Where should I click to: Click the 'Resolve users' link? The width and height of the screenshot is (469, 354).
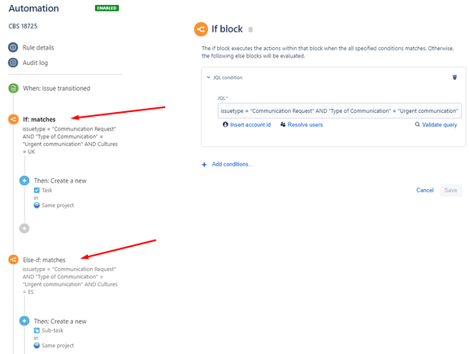pyautogui.click(x=302, y=124)
